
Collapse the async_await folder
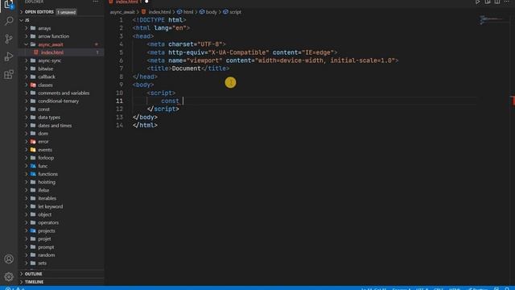(27, 44)
